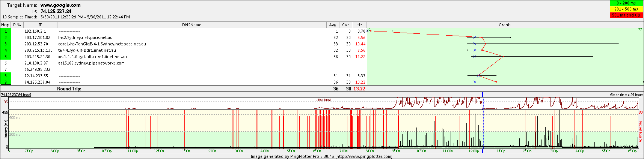Select the green hop 9 indicator square
This screenshot has width=644, height=159.
pos(6,82)
